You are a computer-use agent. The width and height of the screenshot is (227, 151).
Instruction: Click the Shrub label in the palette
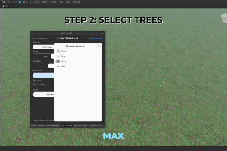point(64,61)
